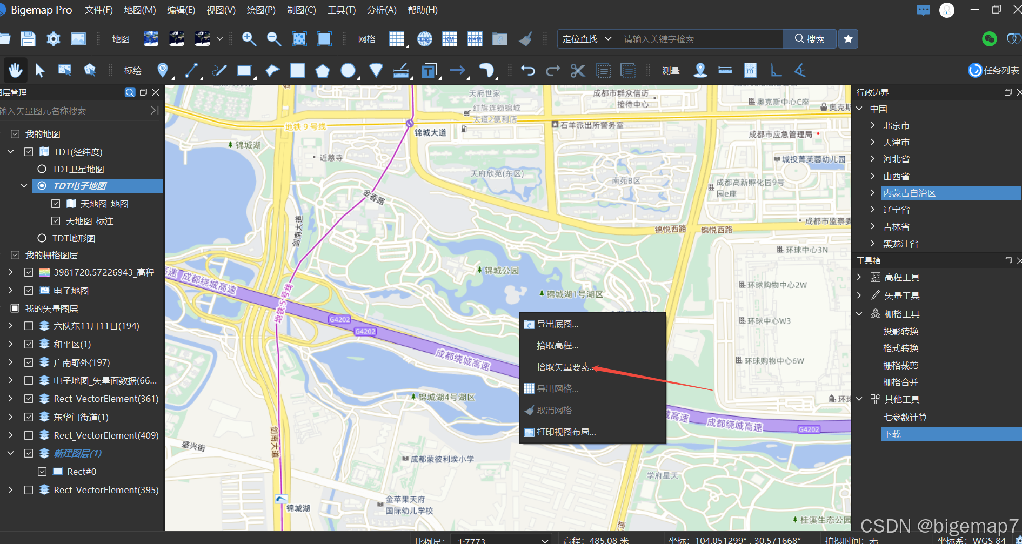Viewport: 1022px width, 544px height.
Task: Click the 下载 toolbox item
Action: pos(951,434)
